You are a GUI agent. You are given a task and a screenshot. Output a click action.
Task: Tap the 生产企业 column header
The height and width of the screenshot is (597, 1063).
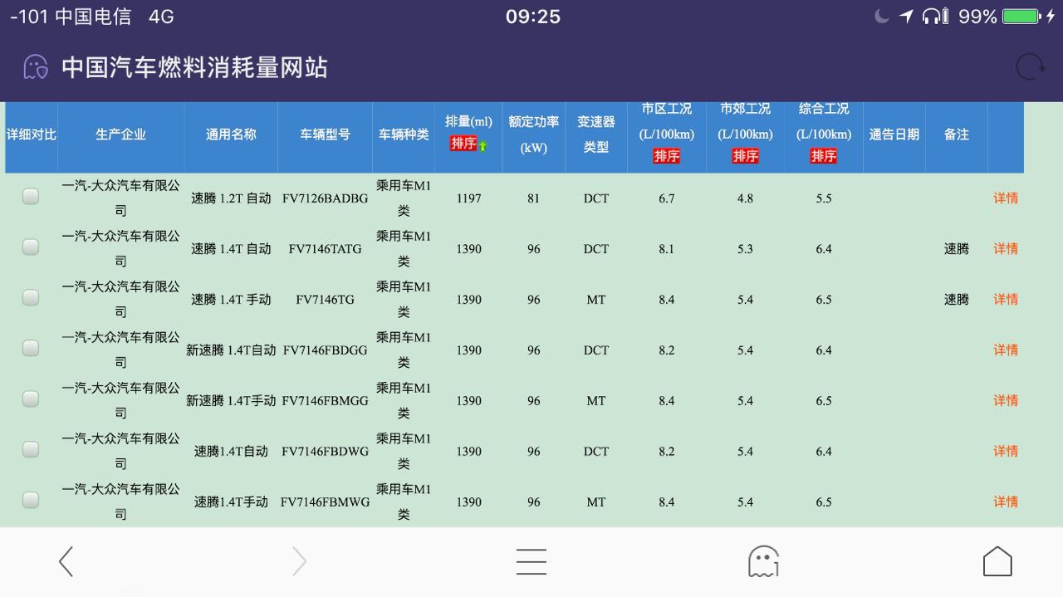tap(121, 135)
